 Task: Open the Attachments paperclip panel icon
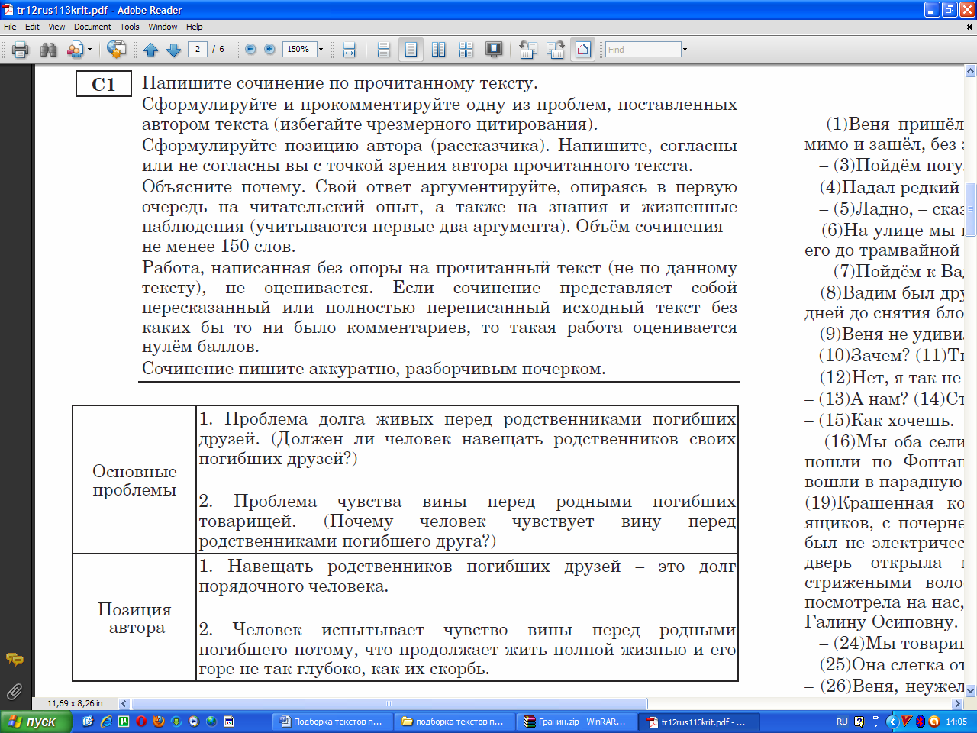tap(14, 692)
